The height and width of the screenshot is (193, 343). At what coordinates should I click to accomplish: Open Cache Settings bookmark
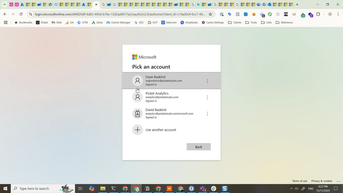[x=213, y=23]
